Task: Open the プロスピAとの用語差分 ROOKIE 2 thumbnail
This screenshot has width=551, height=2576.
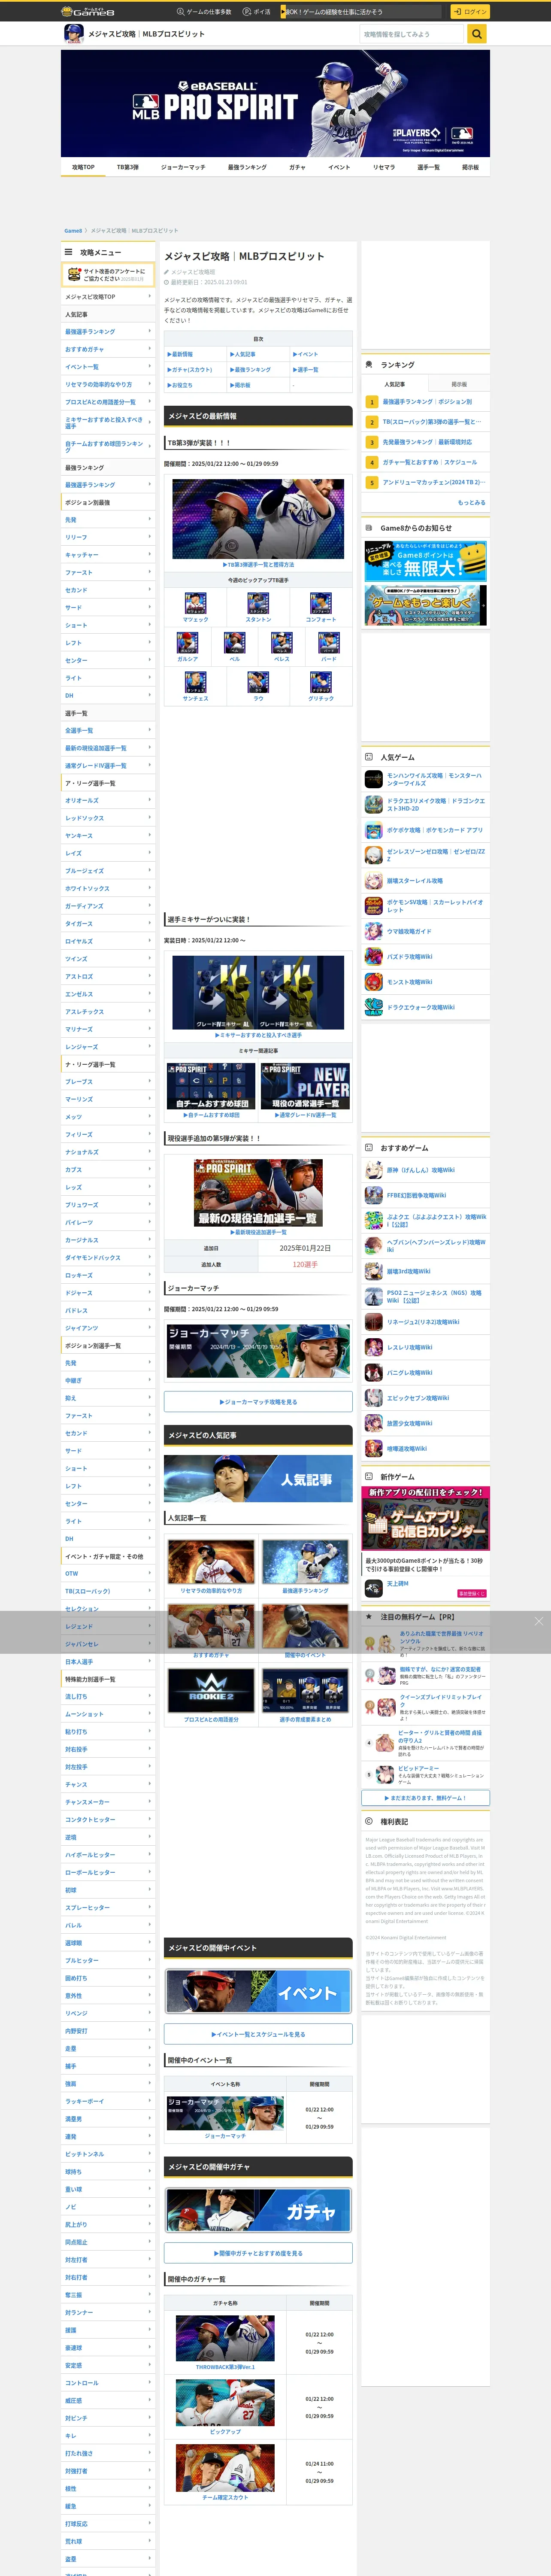Action: (211, 1690)
